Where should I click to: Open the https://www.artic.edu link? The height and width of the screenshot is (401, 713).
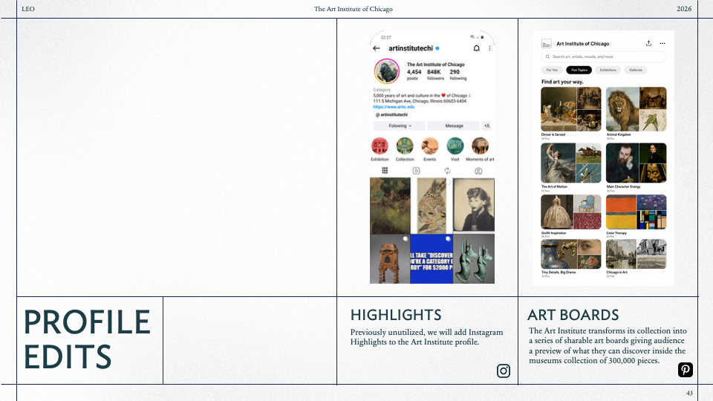394,107
